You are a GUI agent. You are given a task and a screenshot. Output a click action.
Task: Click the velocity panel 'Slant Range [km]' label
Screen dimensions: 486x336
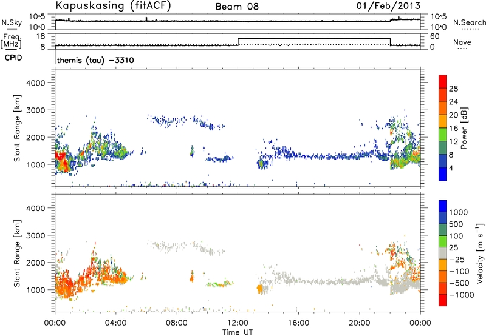pos(17,254)
